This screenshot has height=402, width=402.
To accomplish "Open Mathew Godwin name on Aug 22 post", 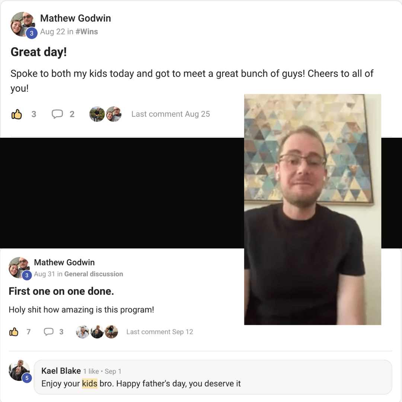I will [x=76, y=18].
